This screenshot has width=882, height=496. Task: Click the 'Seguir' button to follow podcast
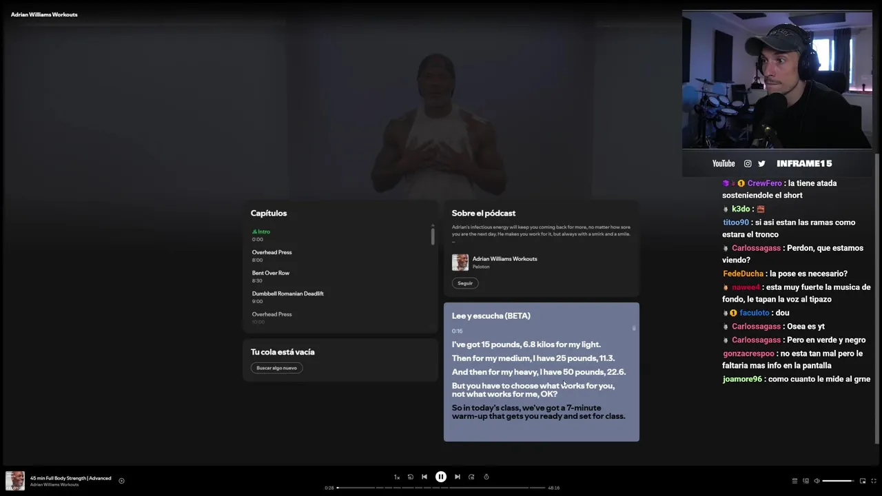tap(465, 283)
